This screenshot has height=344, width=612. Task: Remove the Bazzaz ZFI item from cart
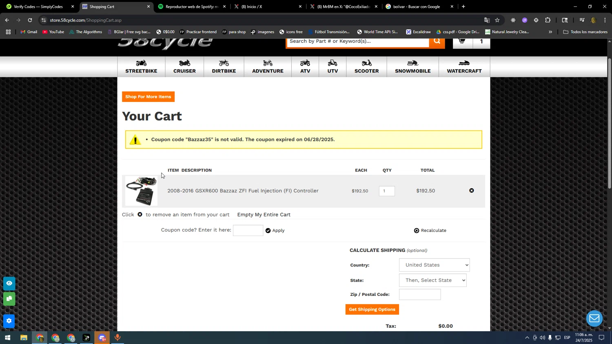pos(472,191)
